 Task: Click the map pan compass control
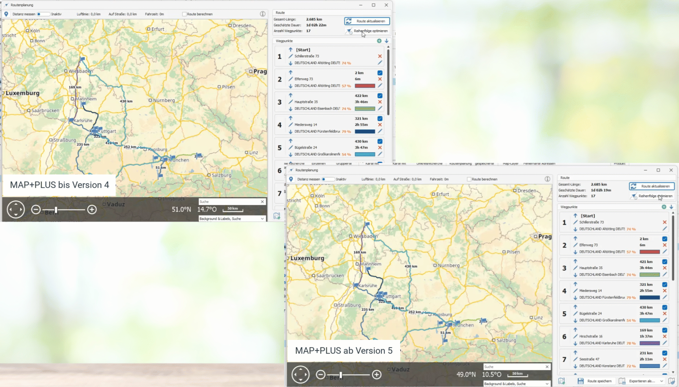(16, 209)
